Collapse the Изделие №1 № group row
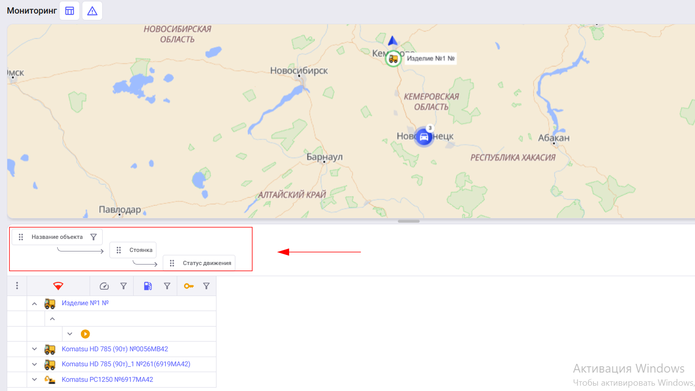This screenshot has height=391, width=695. [x=34, y=303]
